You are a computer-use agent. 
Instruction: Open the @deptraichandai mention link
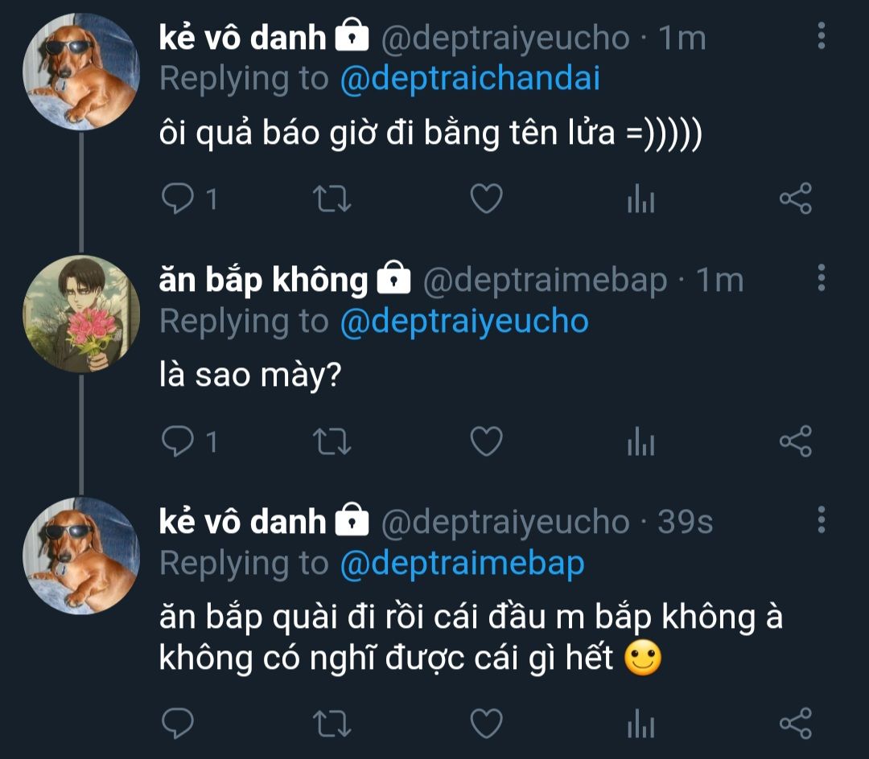coord(470,79)
